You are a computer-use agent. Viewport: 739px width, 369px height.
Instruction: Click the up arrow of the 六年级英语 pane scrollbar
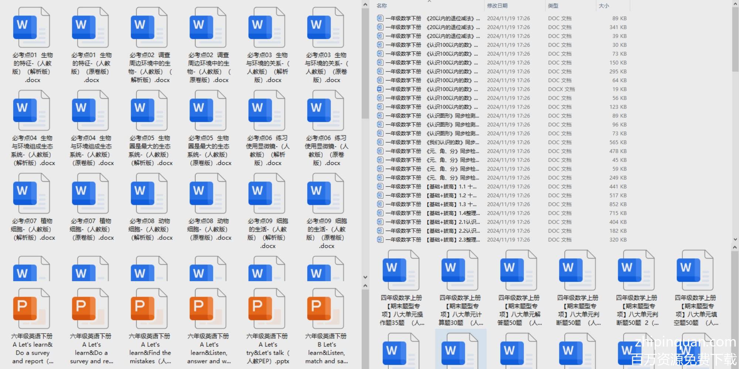pyautogui.click(x=365, y=286)
